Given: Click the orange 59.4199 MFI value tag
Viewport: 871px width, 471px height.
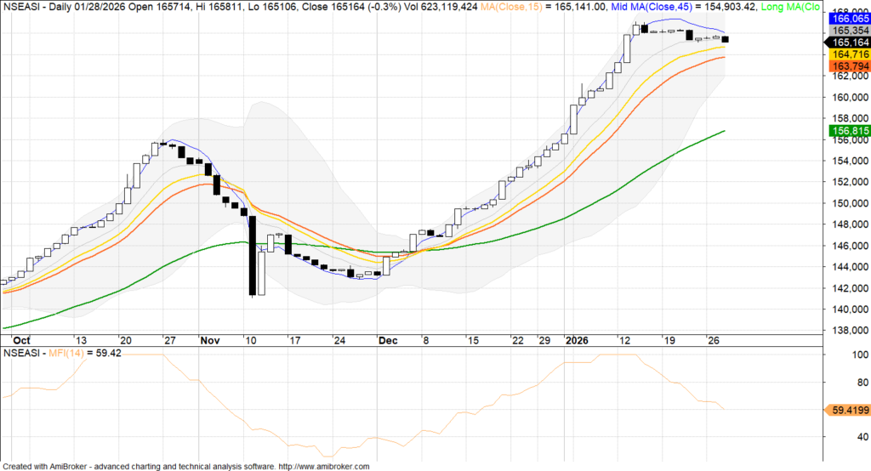Looking at the screenshot, I should click(x=846, y=410).
